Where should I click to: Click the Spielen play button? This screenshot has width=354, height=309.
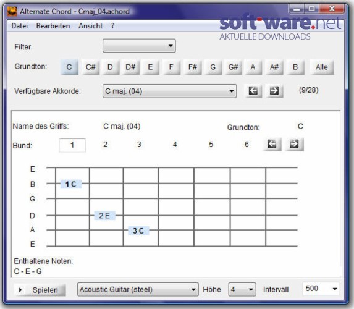(40, 290)
